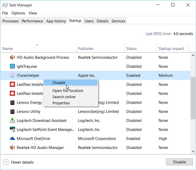
Task: Sort by the Status column header
Action: click(141, 48)
